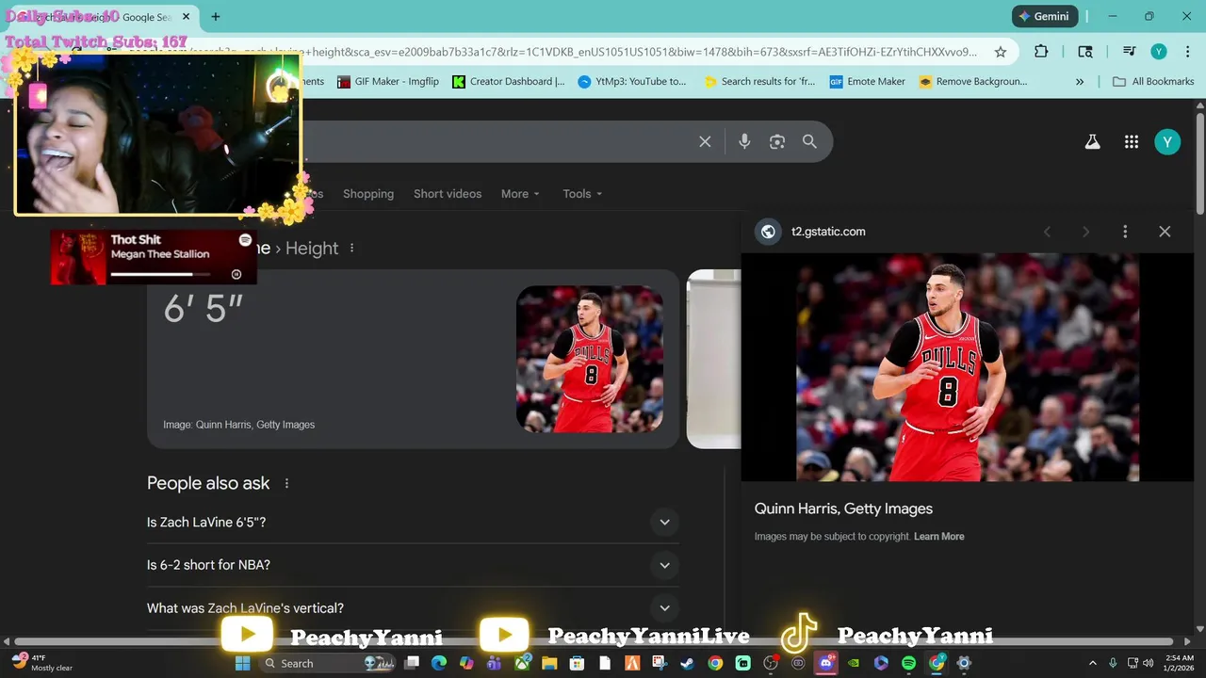Open image panel three-dot options
Viewport: 1206px width, 678px height.
[1125, 232]
